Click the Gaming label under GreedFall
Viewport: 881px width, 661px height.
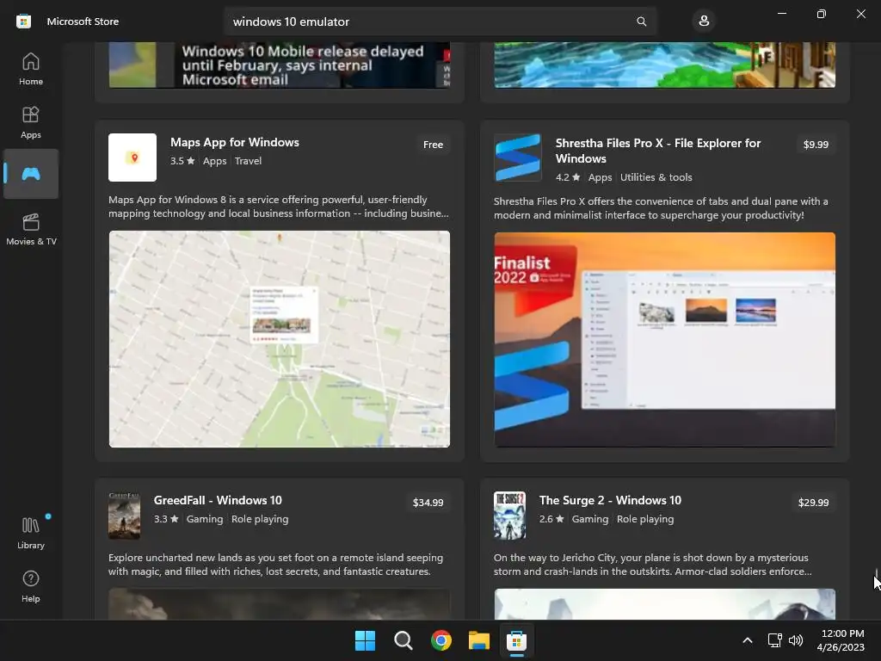[x=205, y=519]
